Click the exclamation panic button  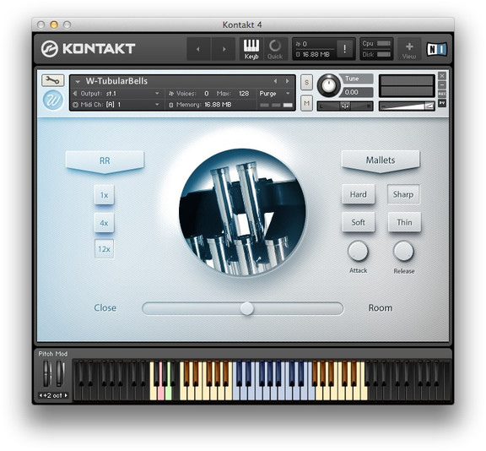(x=344, y=49)
